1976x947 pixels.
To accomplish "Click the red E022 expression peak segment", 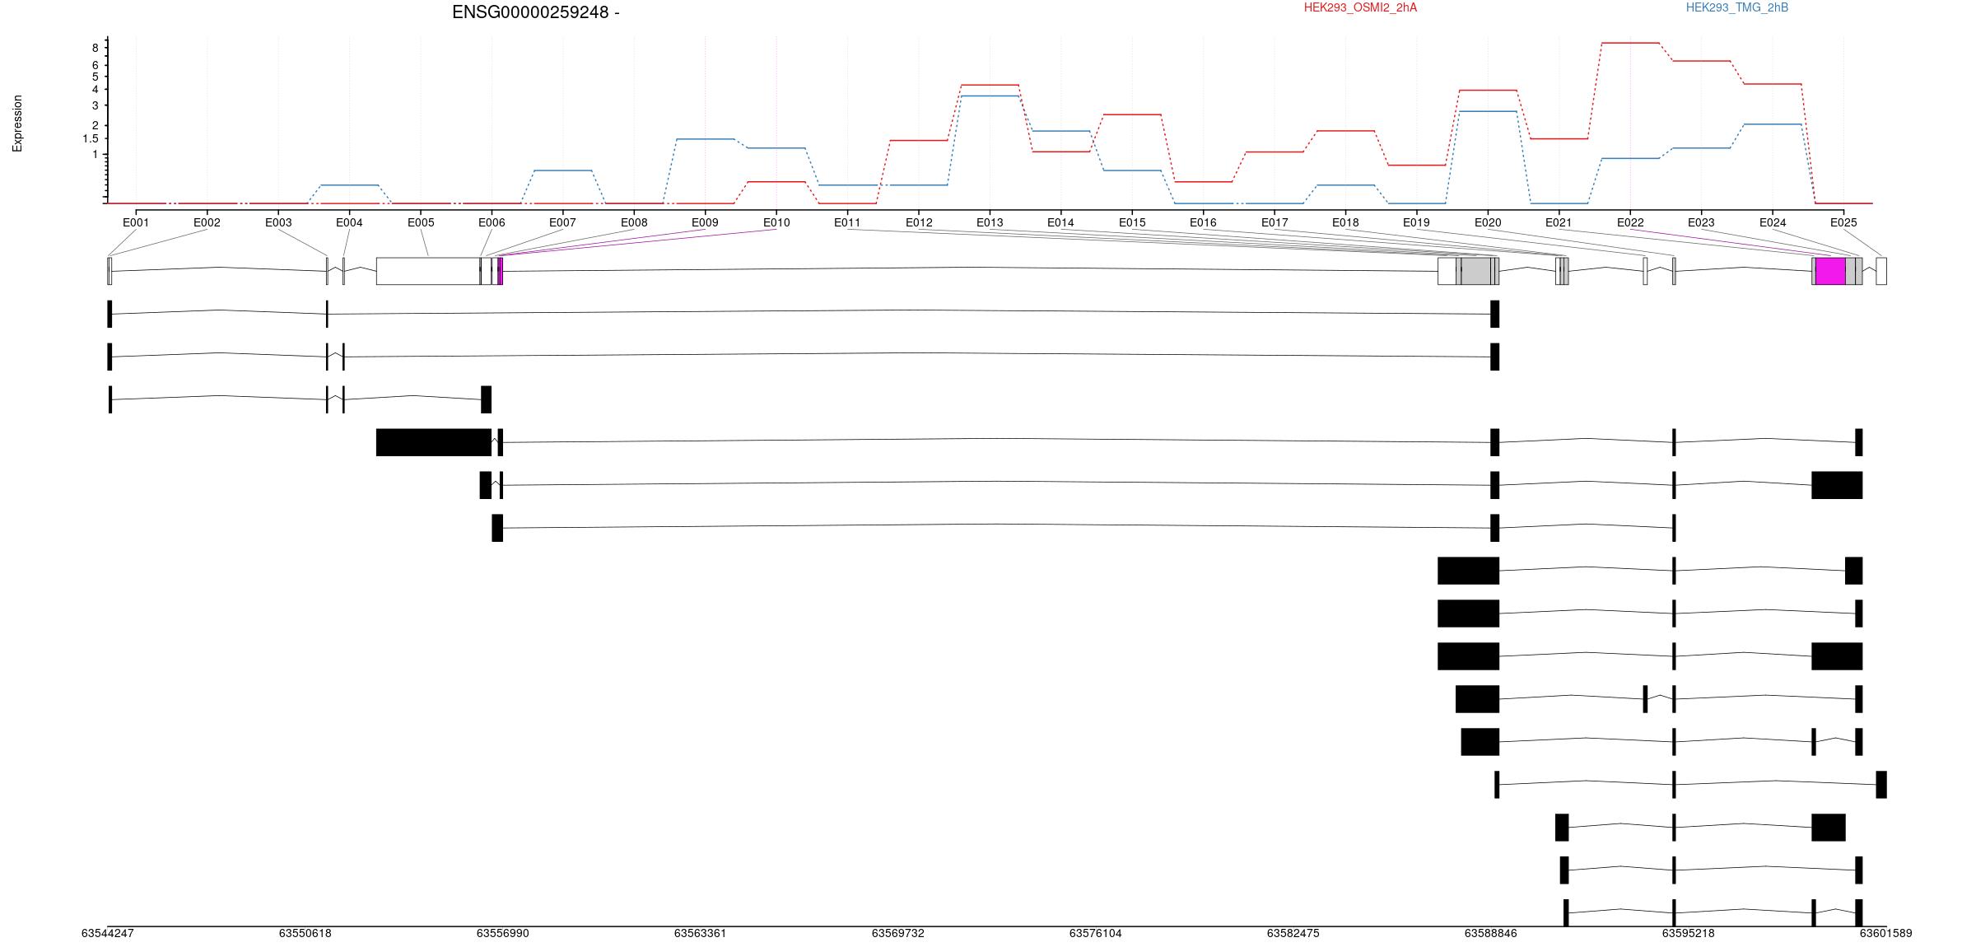I will [x=1630, y=43].
